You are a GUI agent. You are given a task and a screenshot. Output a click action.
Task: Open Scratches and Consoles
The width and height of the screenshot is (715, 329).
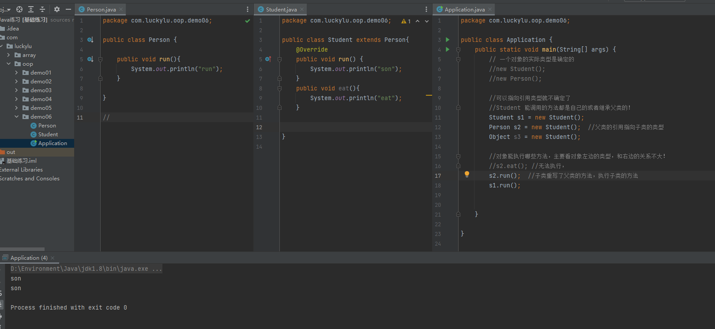pos(30,179)
